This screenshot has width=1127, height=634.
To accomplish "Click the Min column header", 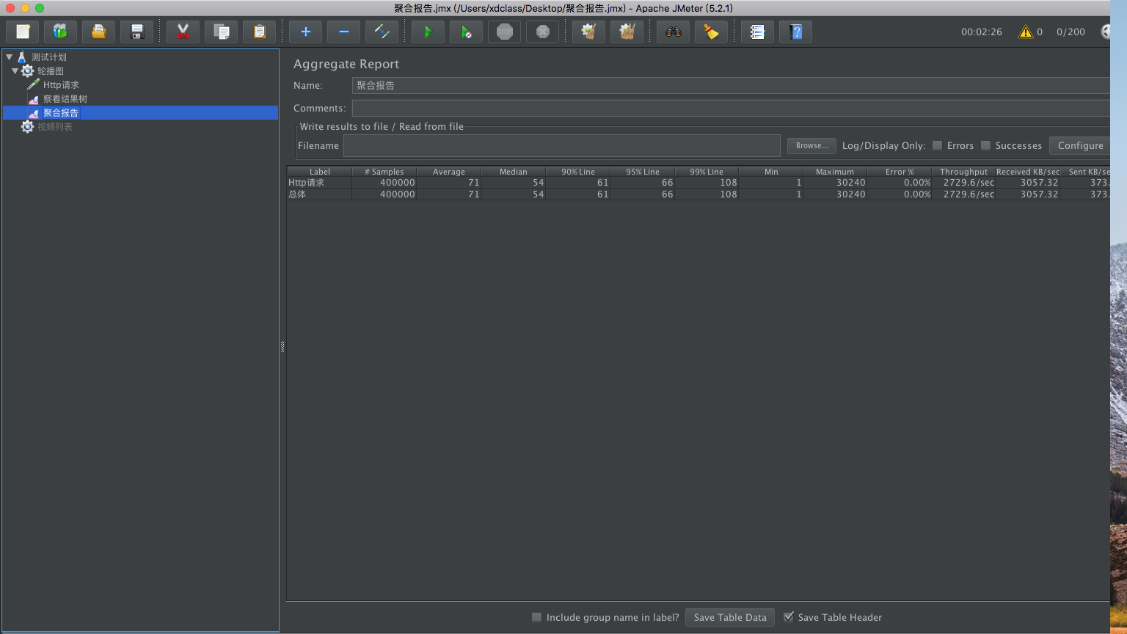I will point(771,172).
